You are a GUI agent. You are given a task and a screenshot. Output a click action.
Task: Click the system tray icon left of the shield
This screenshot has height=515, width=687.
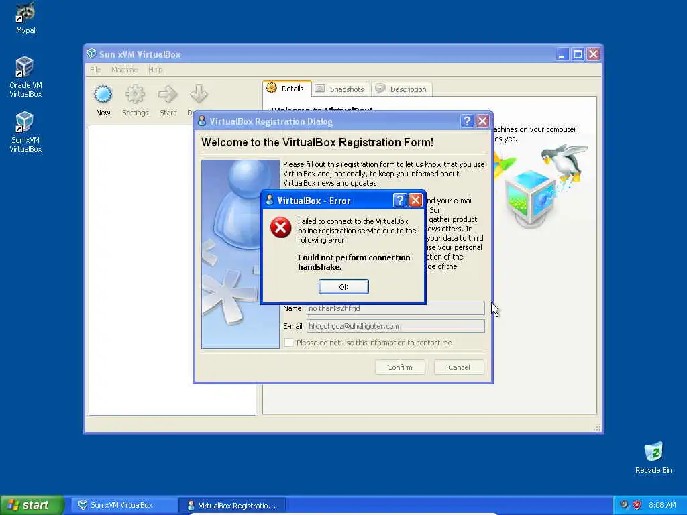[624, 505]
